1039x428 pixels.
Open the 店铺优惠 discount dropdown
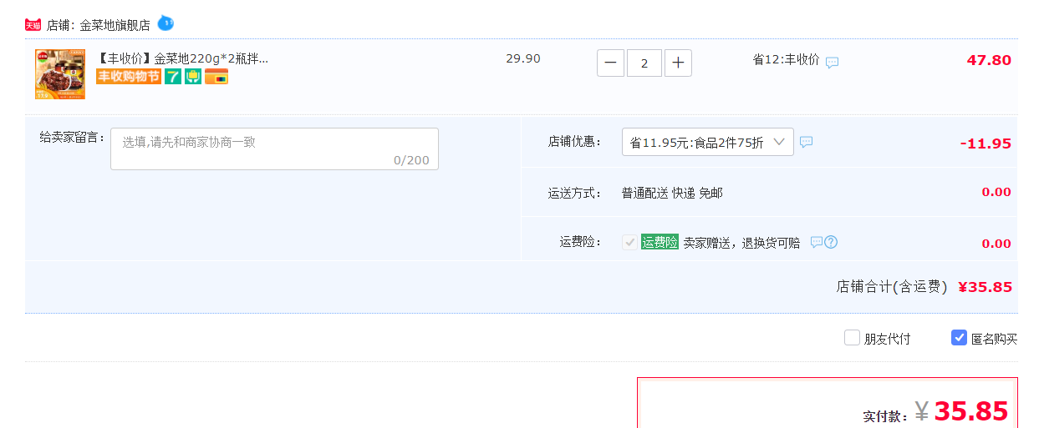(708, 142)
